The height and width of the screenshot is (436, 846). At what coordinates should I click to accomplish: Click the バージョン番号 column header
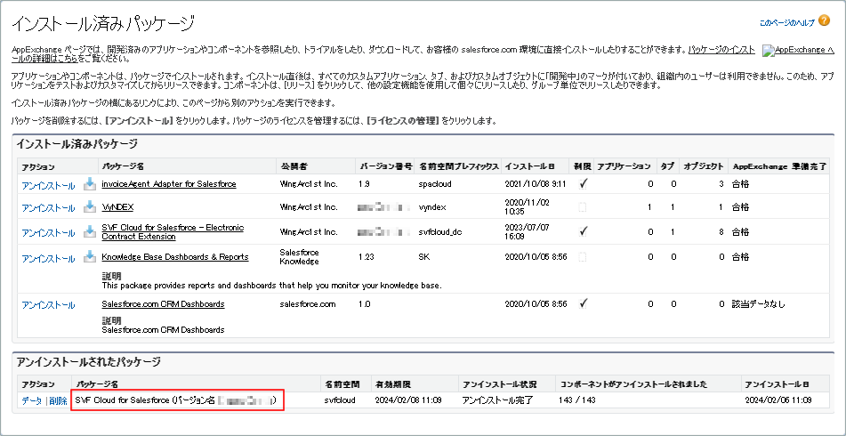pyautogui.click(x=385, y=166)
